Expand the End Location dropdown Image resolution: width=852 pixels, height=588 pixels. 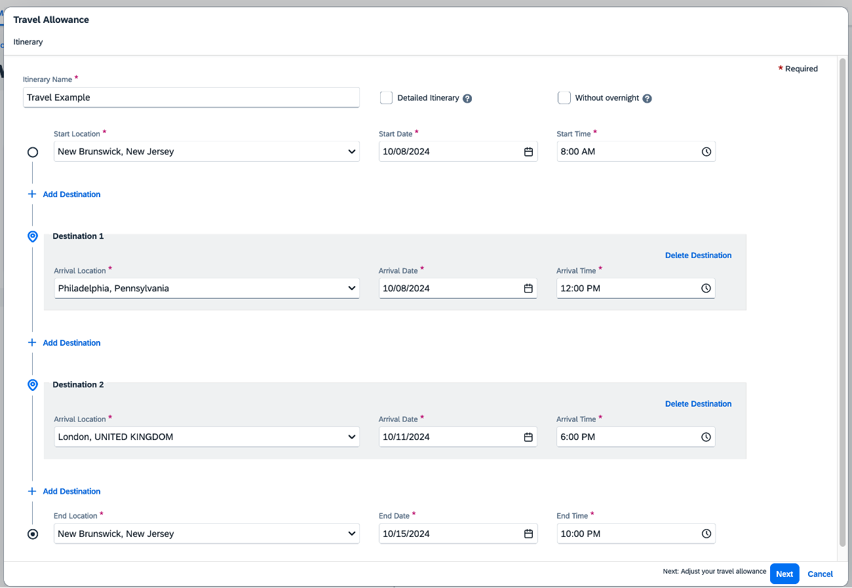coord(352,534)
